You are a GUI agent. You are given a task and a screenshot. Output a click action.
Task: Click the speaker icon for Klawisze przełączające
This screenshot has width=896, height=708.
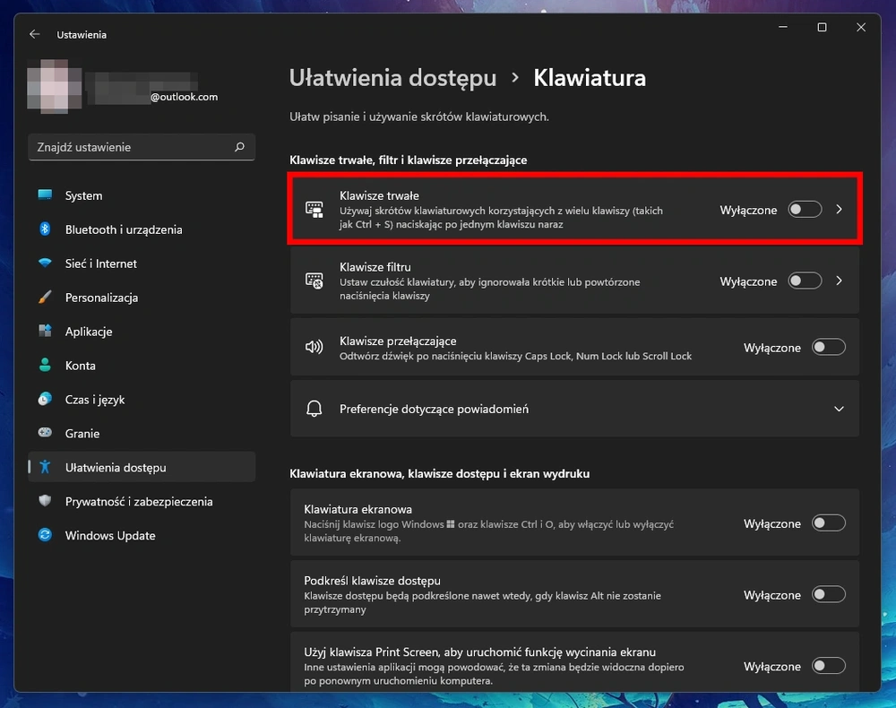(314, 347)
